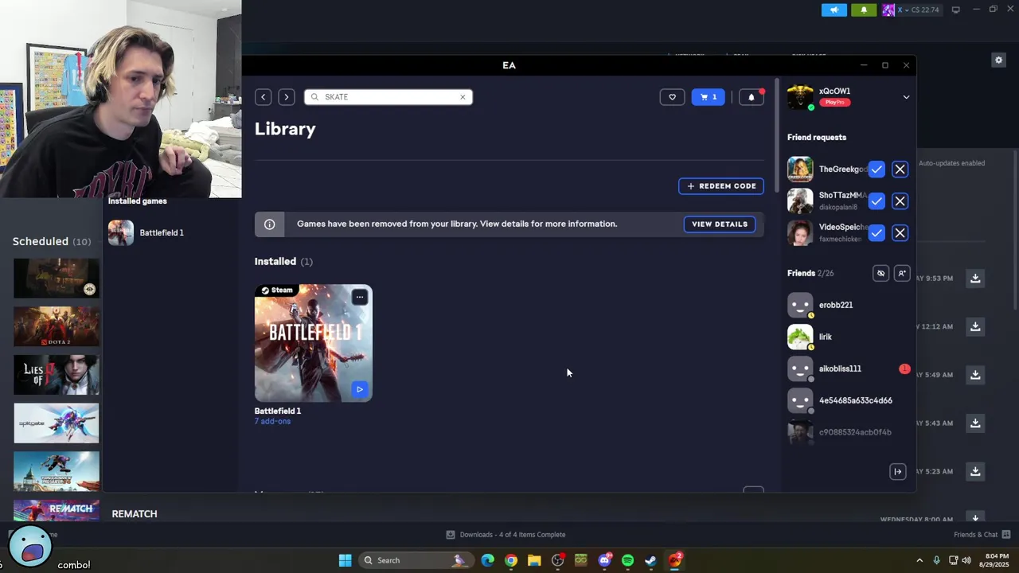Open Steam settings gear icon behind EA window

coord(998,60)
